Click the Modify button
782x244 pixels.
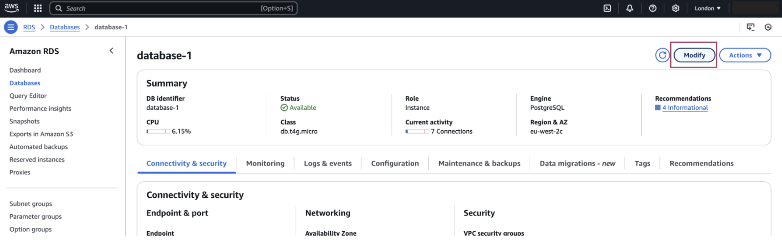pyautogui.click(x=694, y=55)
